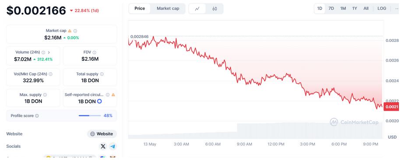Open the Telegram social icon

point(113,146)
